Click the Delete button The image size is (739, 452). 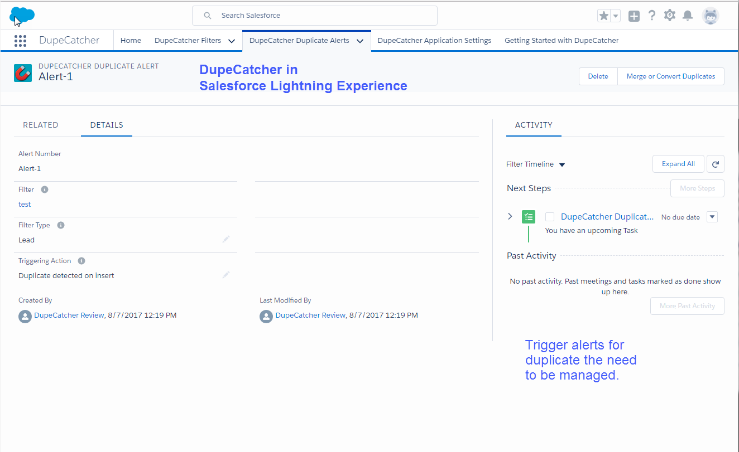[598, 76]
